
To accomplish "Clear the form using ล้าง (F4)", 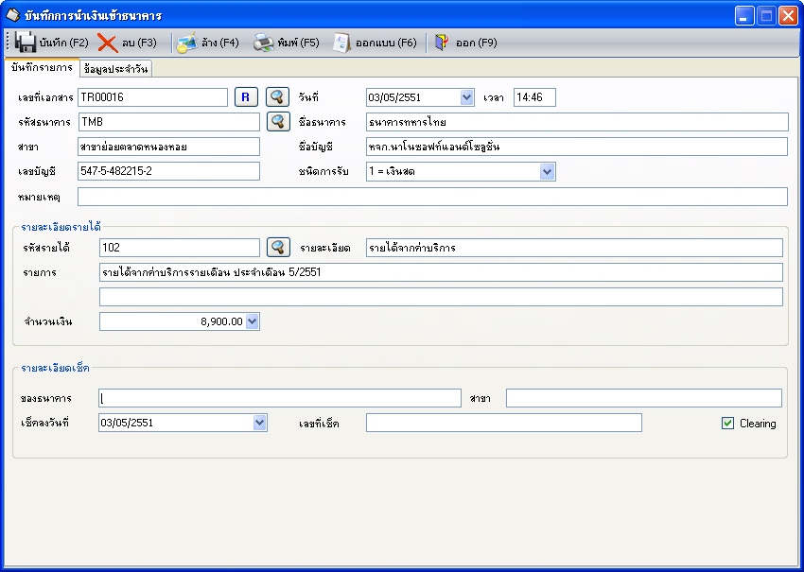I will click(x=208, y=43).
